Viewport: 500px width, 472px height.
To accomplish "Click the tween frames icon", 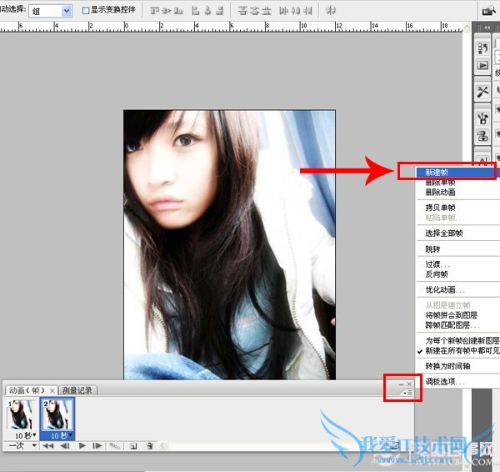I will pos(114,446).
